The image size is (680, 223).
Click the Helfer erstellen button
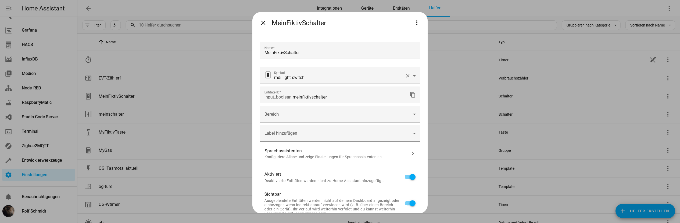coord(645,211)
